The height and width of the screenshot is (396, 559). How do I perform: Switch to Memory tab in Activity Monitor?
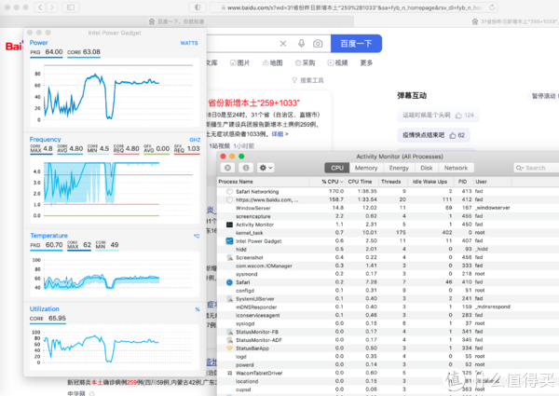[366, 168]
